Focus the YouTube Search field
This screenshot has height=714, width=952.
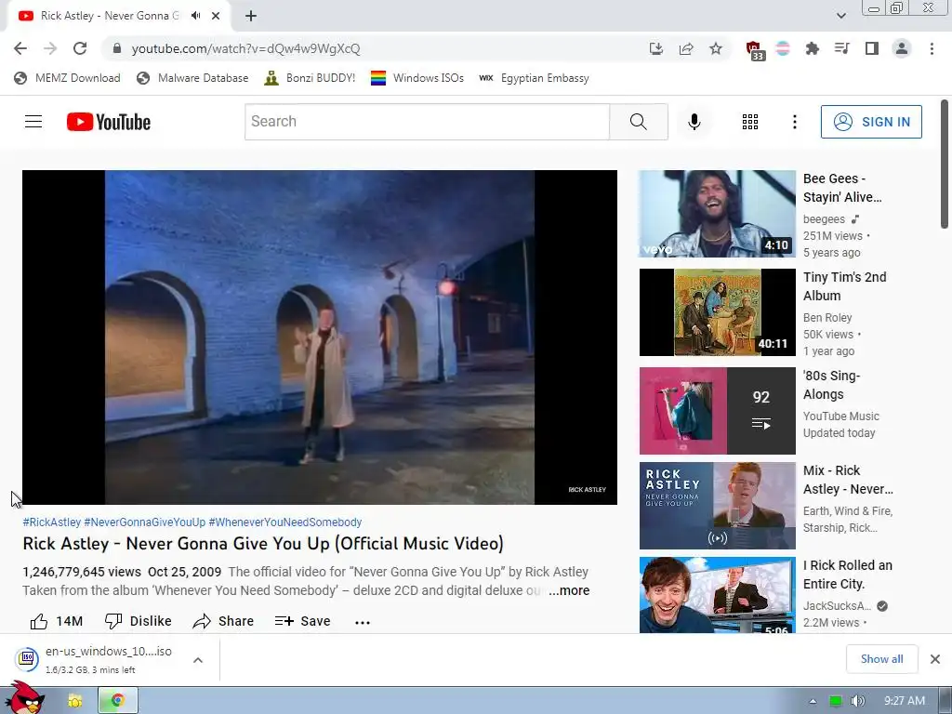coord(427,122)
